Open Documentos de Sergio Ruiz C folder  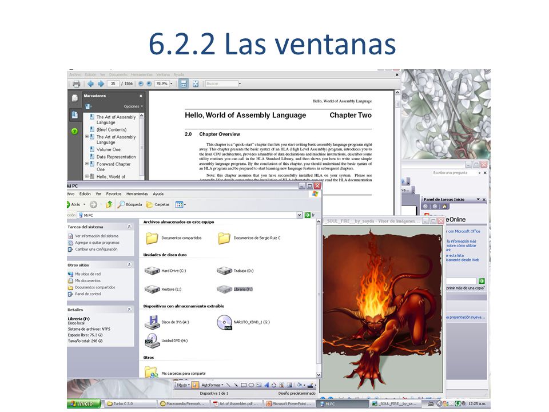249,238
